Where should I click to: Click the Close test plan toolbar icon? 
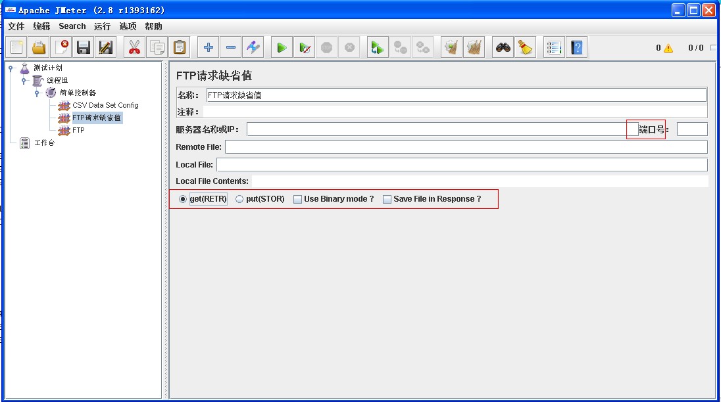(61, 47)
